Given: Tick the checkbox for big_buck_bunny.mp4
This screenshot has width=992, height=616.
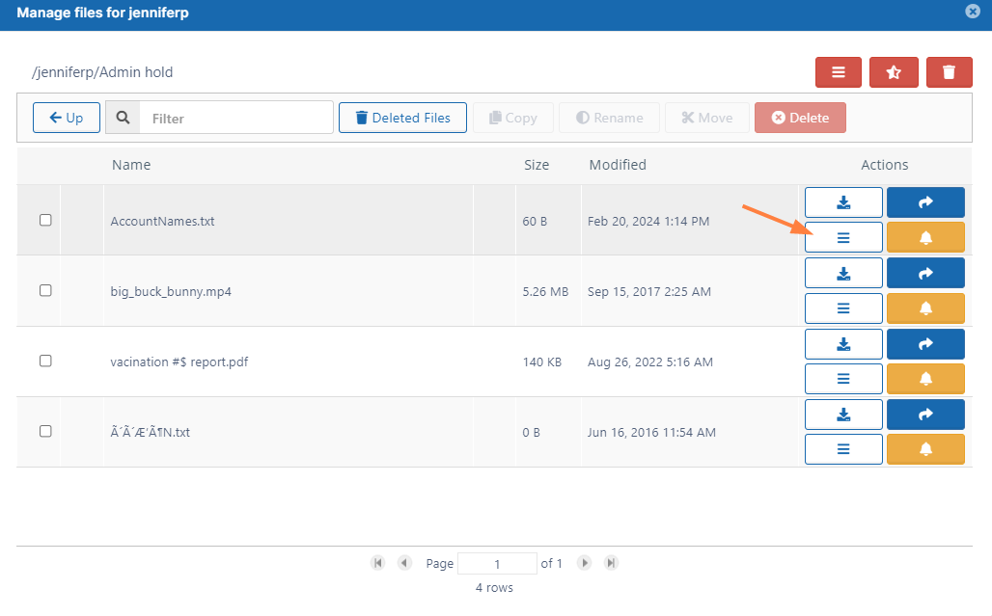Looking at the screenshot, I should pos(45,290).
